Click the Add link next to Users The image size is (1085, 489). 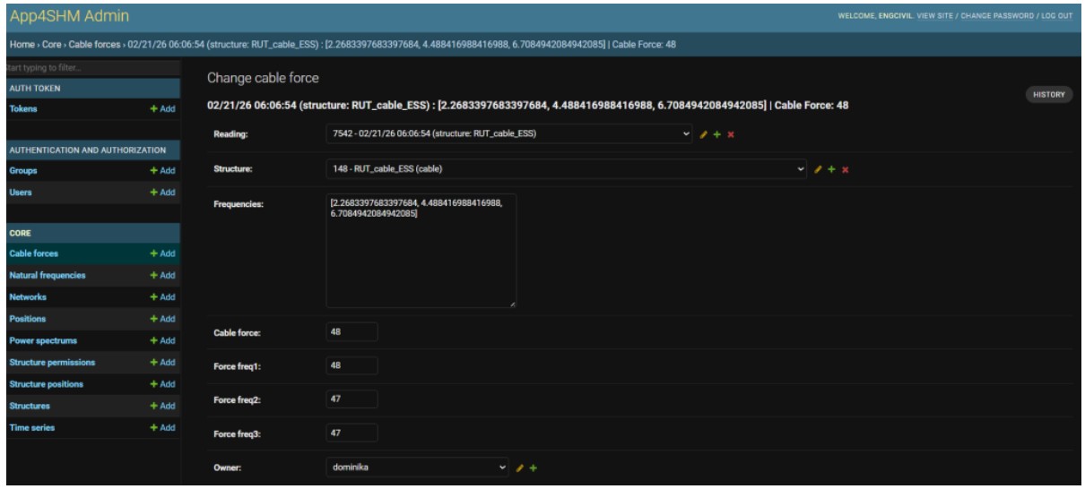point(162,193)
